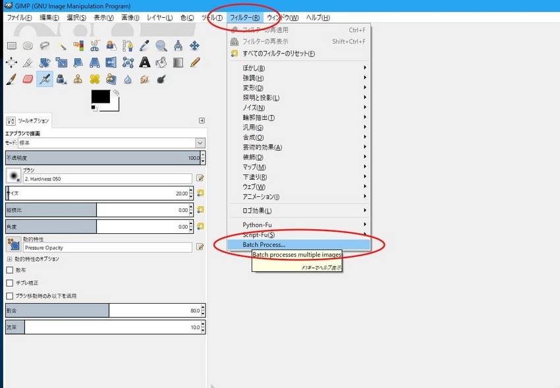Click the ツールオプション tab

28,121
